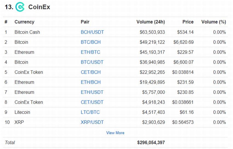233x149 pixels.
Task: Click the Volume (24h) column header
Action: tap(151, 22)
